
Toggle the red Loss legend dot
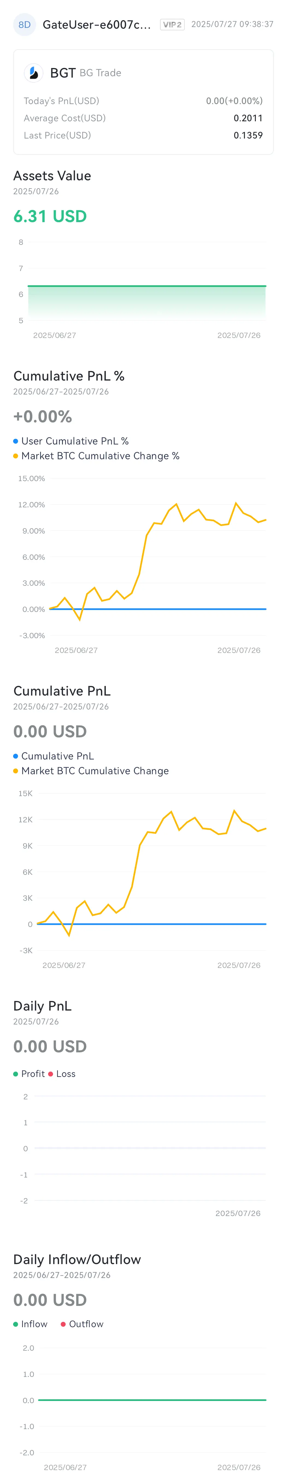pos(51,1074)
